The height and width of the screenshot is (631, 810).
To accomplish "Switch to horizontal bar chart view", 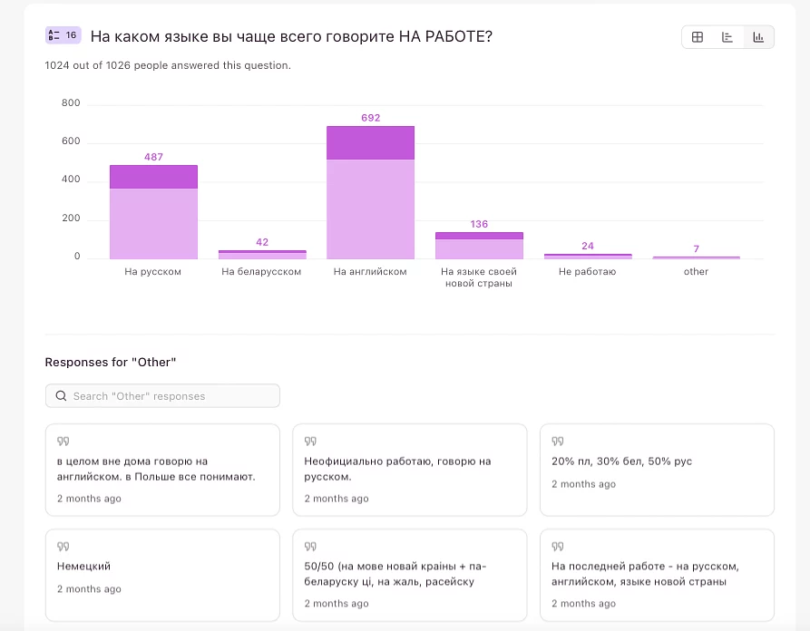I will 727,37.
